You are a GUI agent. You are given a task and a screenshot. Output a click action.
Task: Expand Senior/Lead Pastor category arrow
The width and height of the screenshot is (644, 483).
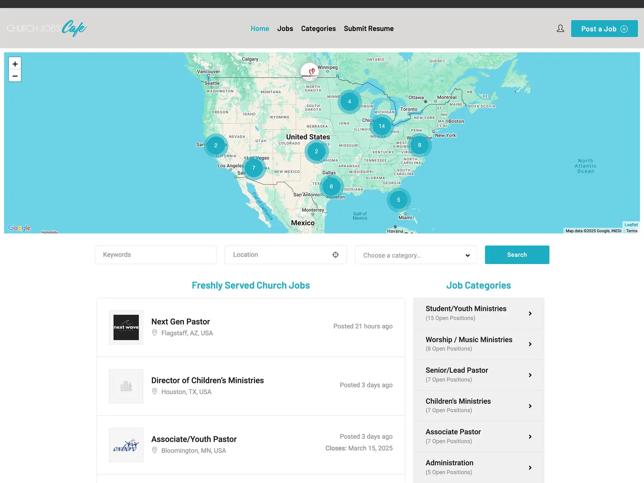pos(530,375)
